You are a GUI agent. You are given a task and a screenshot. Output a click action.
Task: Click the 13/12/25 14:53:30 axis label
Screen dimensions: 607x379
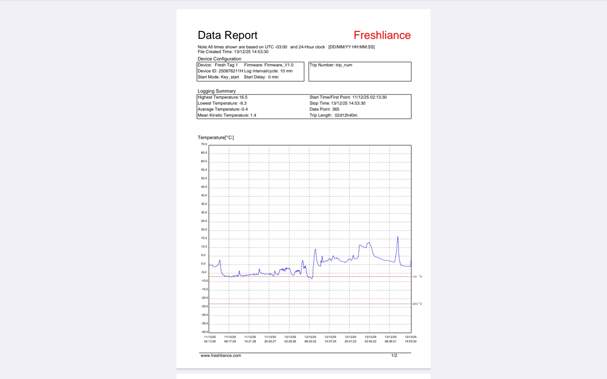410,339
